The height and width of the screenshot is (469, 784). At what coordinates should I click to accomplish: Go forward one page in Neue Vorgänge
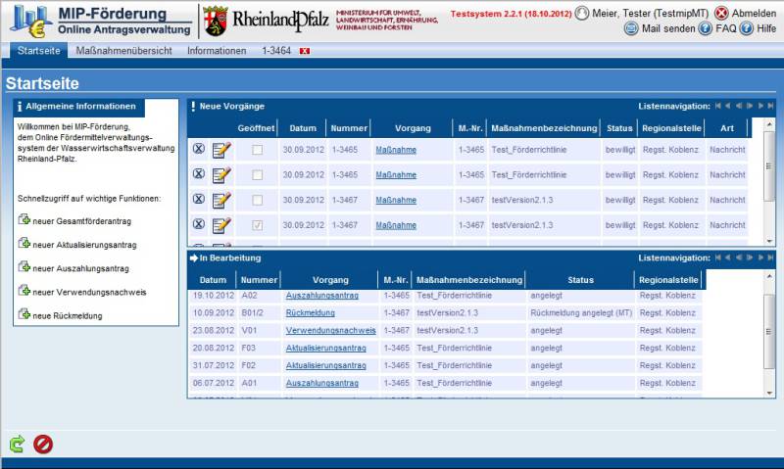[x=760, y=106]
